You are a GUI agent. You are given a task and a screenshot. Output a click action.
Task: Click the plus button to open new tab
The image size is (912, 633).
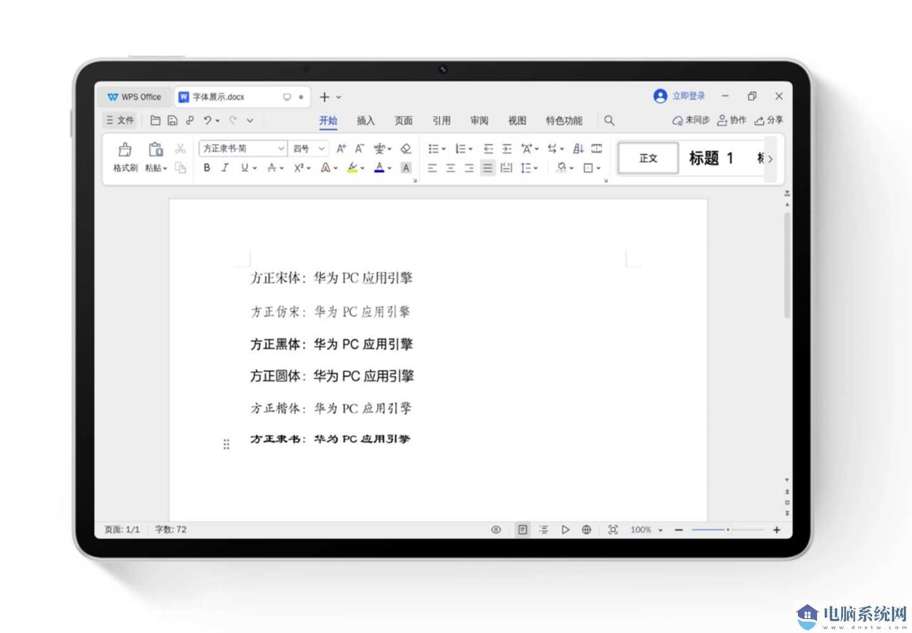pos(324,97)
